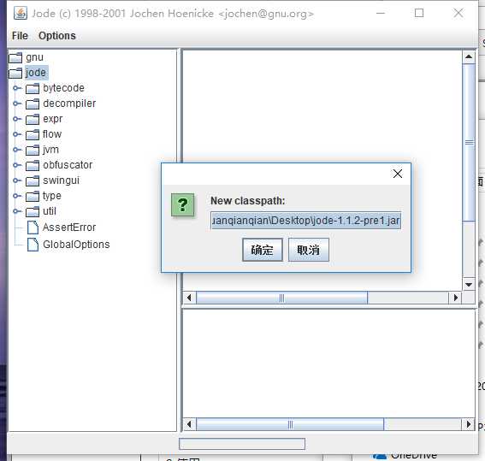Expand the jvm package node
Image resolution: width=485 pixels, height=461 pixels.
pyautogui.click(x=16, y=150)
